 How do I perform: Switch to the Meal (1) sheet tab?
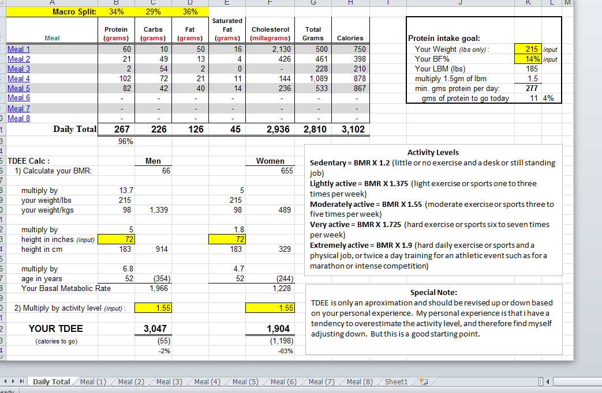pos(93,381)
